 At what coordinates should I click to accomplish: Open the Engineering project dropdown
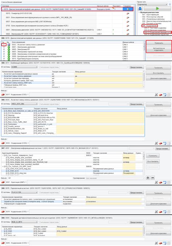point(152,4)
